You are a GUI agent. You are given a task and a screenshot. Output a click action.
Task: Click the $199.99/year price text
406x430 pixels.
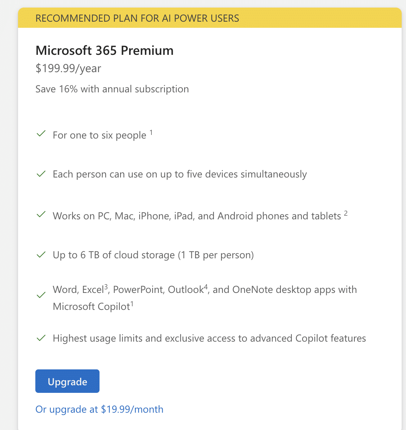(68, 68)
